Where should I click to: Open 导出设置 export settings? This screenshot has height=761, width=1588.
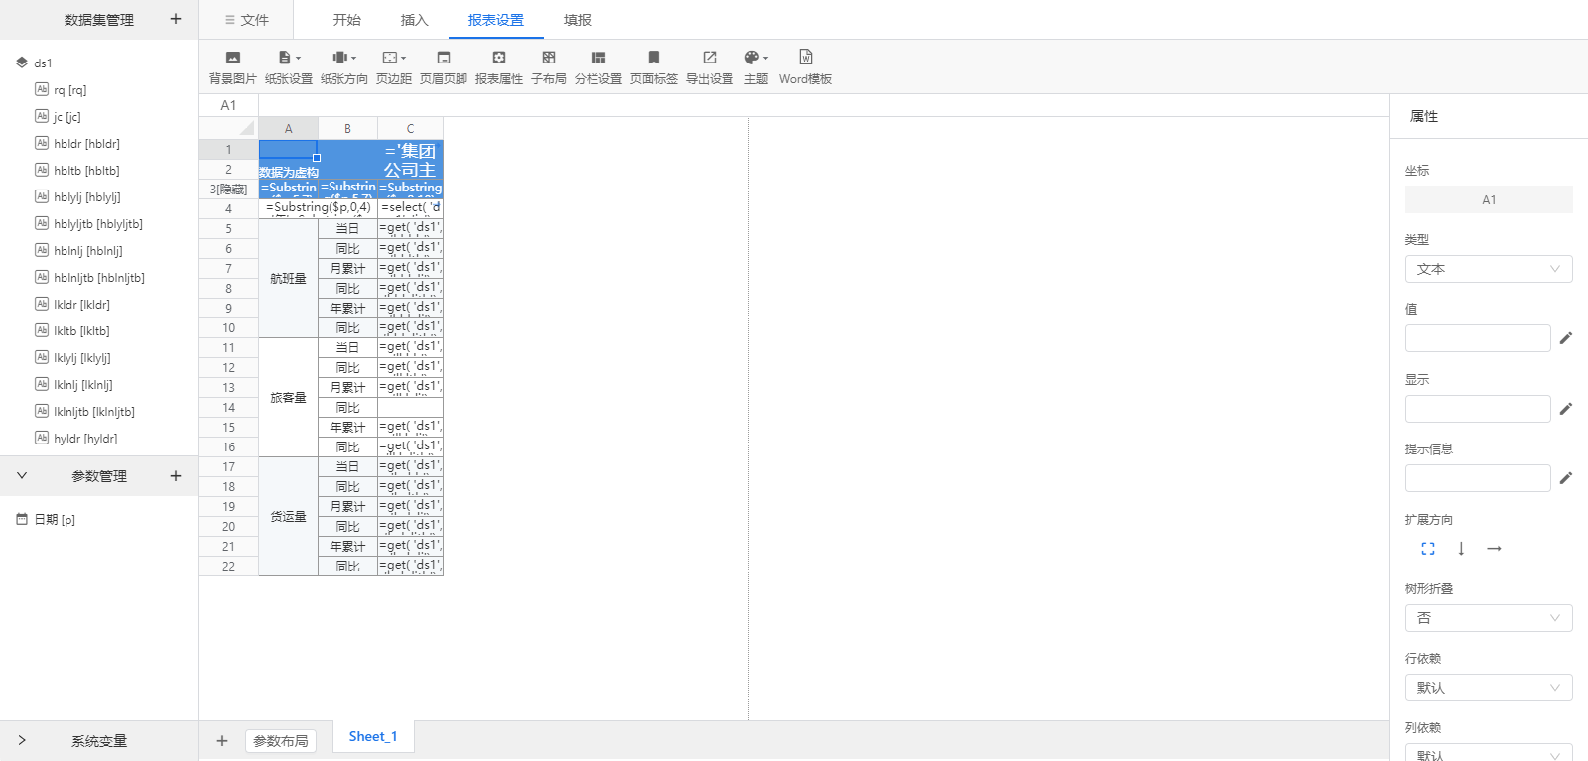pos(709,59)
